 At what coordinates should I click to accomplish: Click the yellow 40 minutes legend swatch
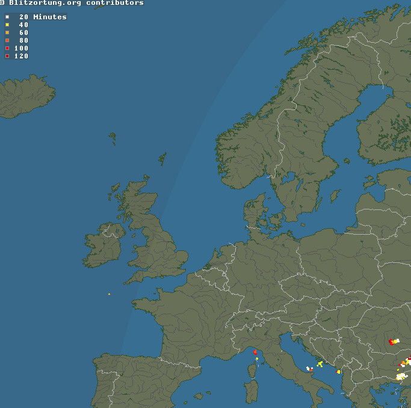[7, 25]
